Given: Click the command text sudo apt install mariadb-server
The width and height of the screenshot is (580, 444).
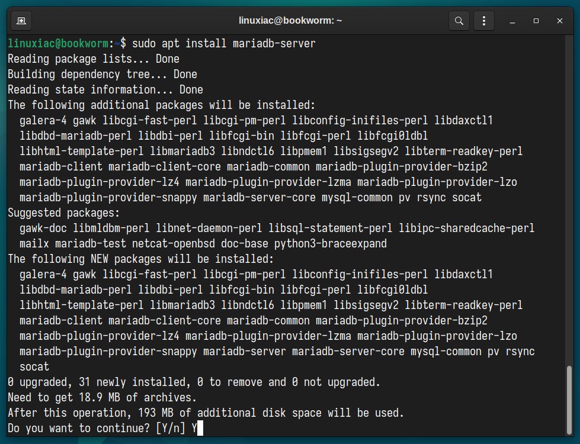Looking at the screenshot, I should coord(224,44).
